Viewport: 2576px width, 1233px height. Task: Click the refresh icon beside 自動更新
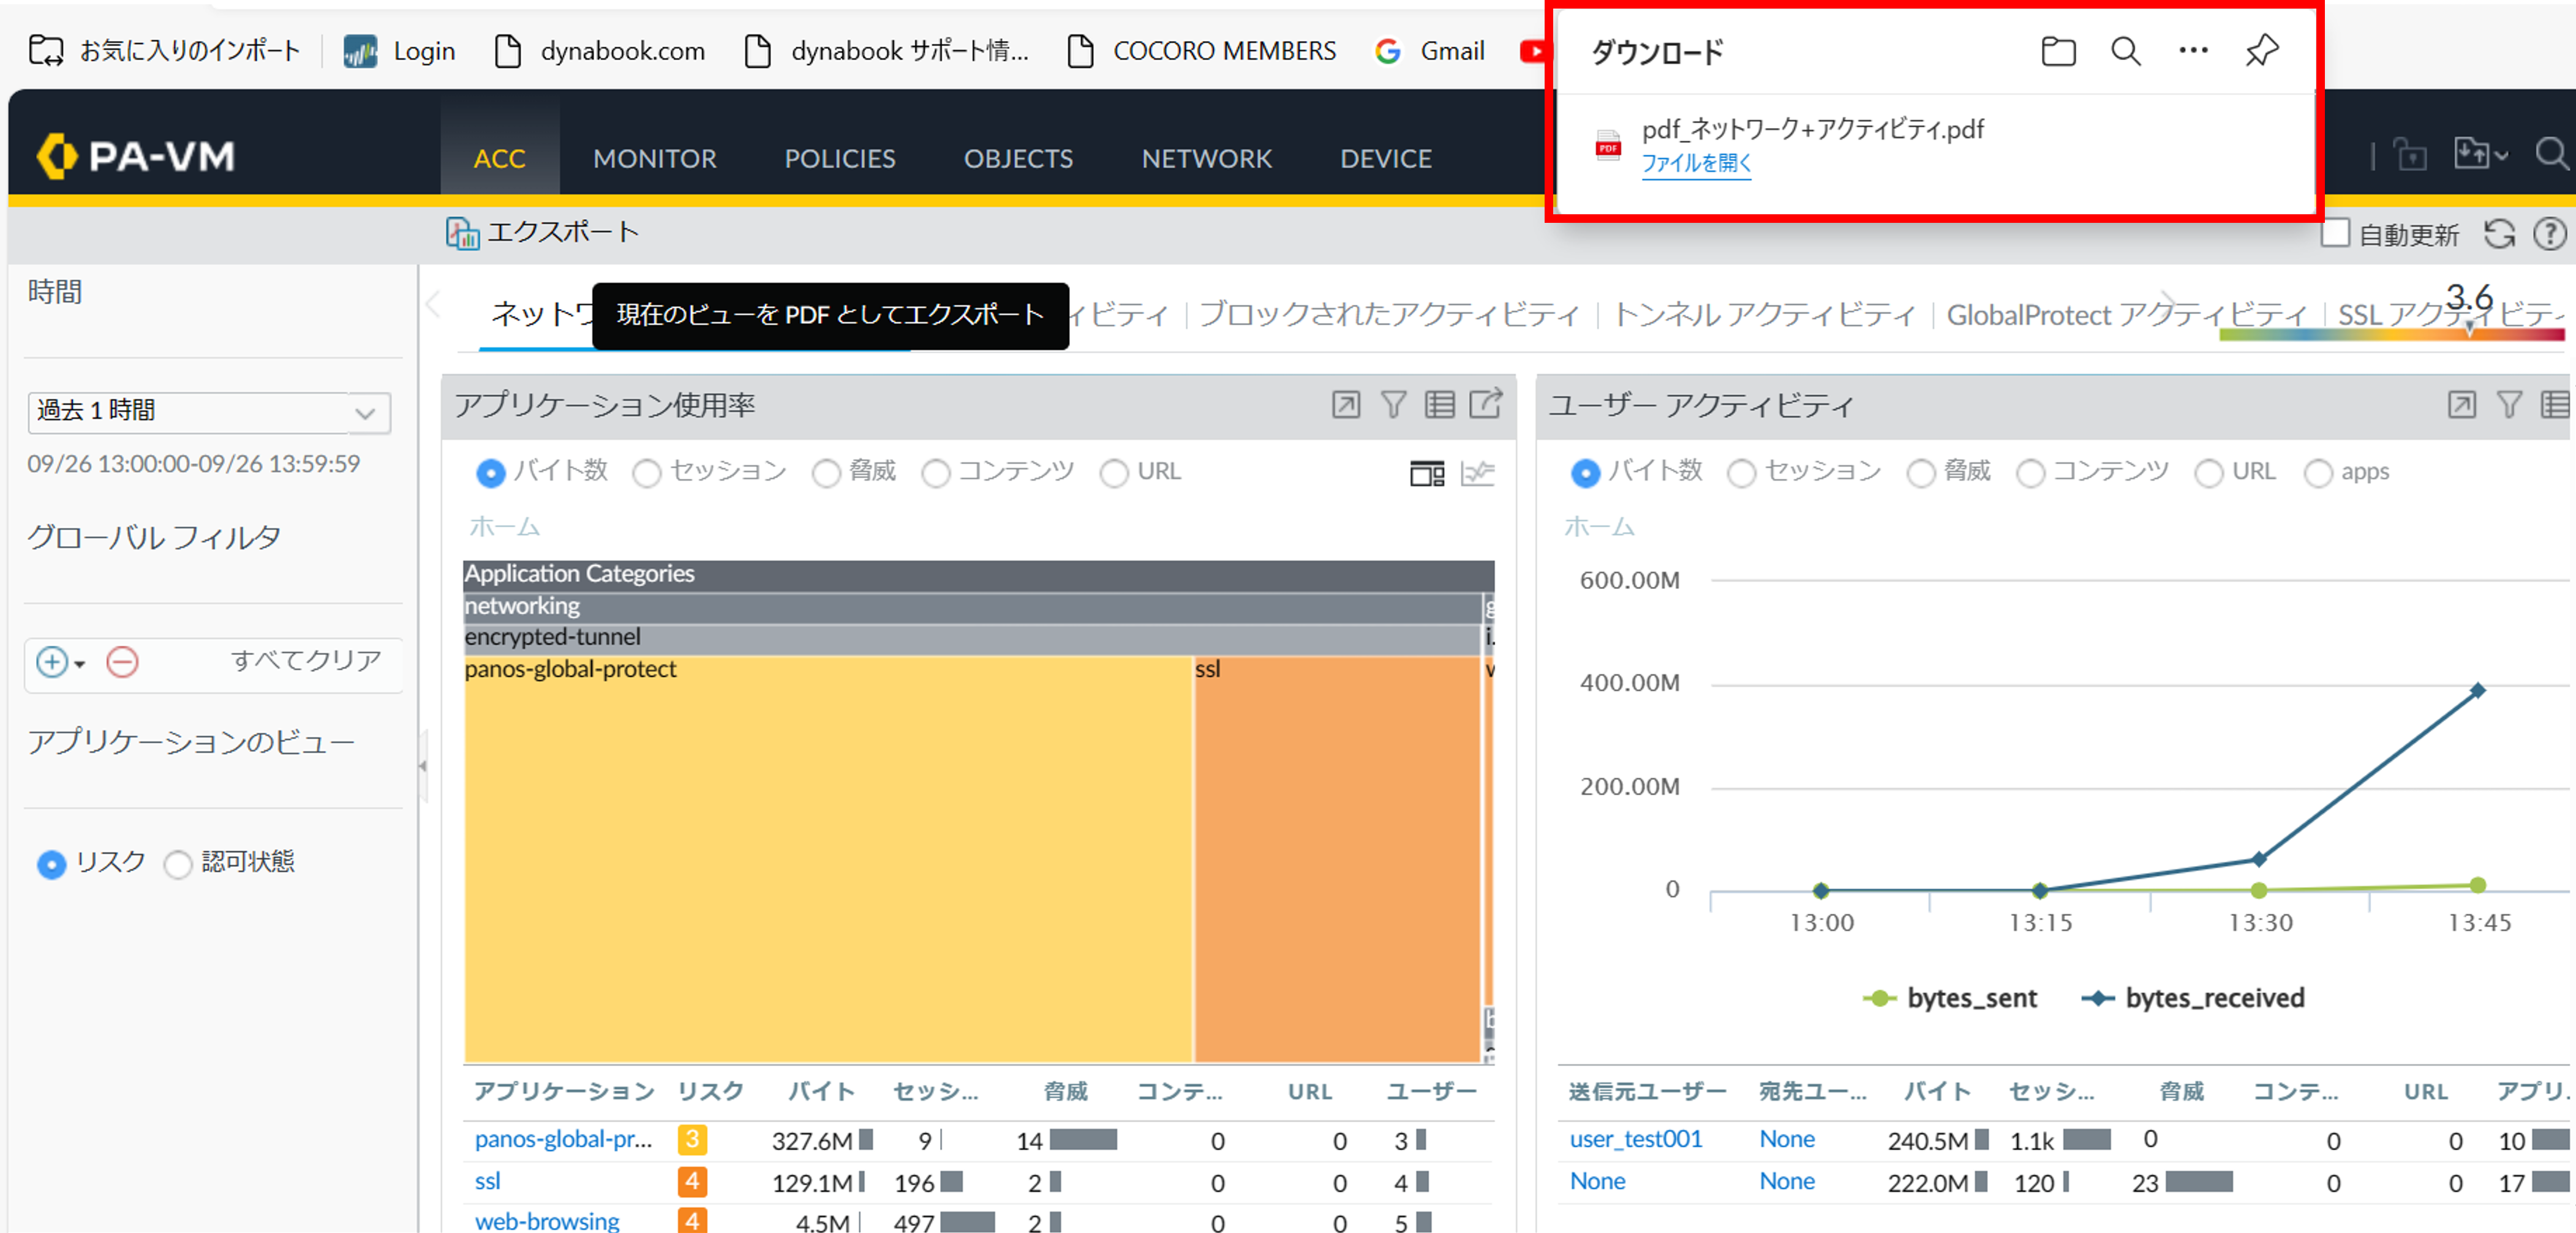point(2499,234)
